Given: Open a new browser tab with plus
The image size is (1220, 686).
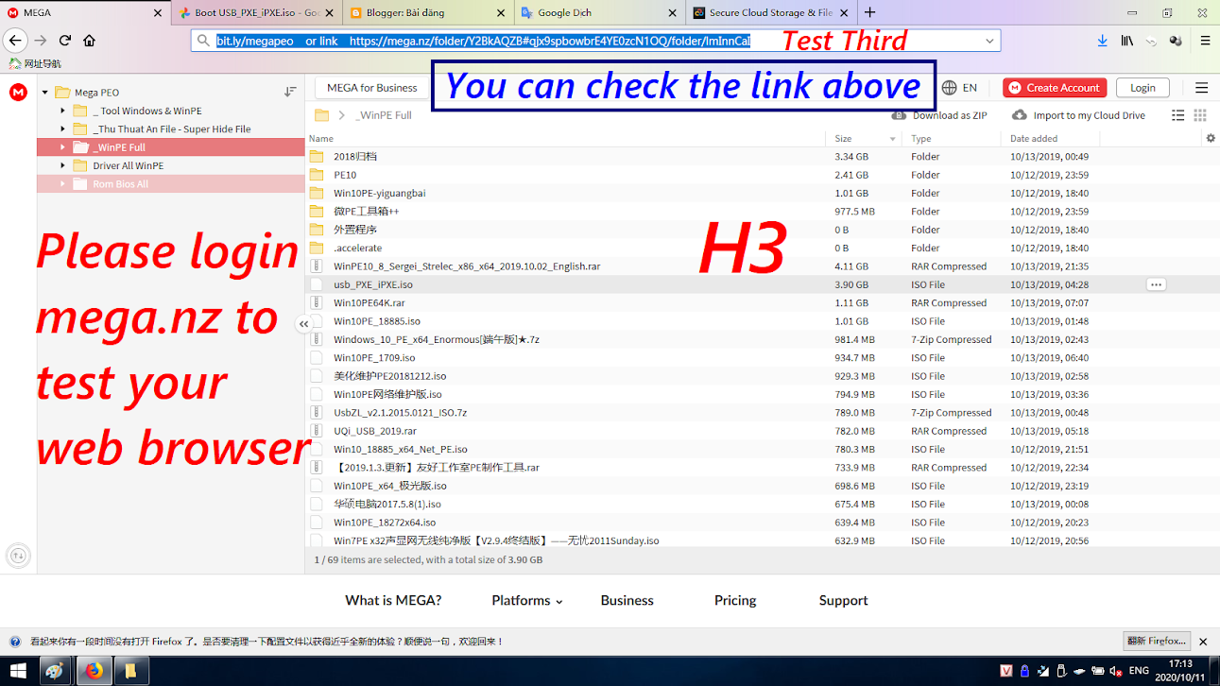Looking at the screenshot, I should (x=869, y=12).
